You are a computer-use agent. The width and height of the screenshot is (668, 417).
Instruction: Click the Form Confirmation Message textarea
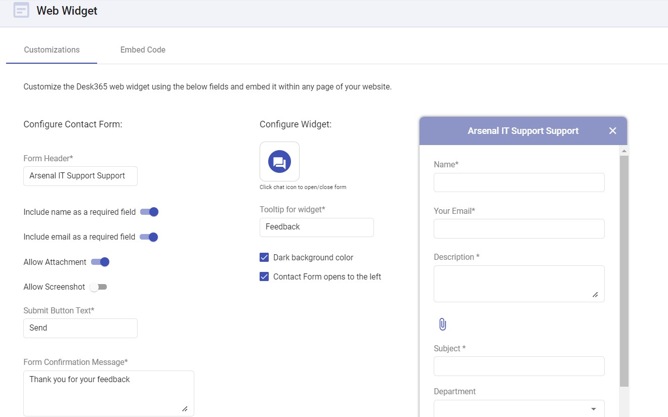pyautogui.click(x=108, y=393)
